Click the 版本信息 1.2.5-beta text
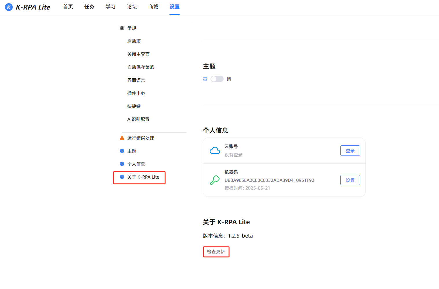The width and height of the screenshot is (439, 289). (228, 236)
